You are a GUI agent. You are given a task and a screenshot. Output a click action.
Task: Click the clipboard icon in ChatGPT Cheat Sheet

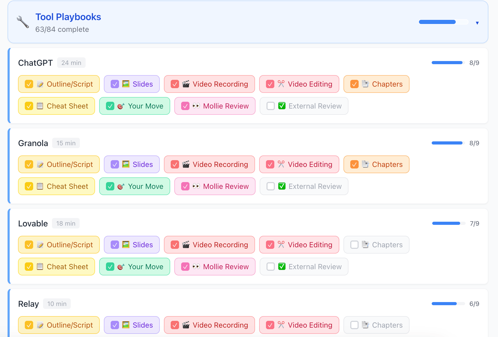click(40, 106)
